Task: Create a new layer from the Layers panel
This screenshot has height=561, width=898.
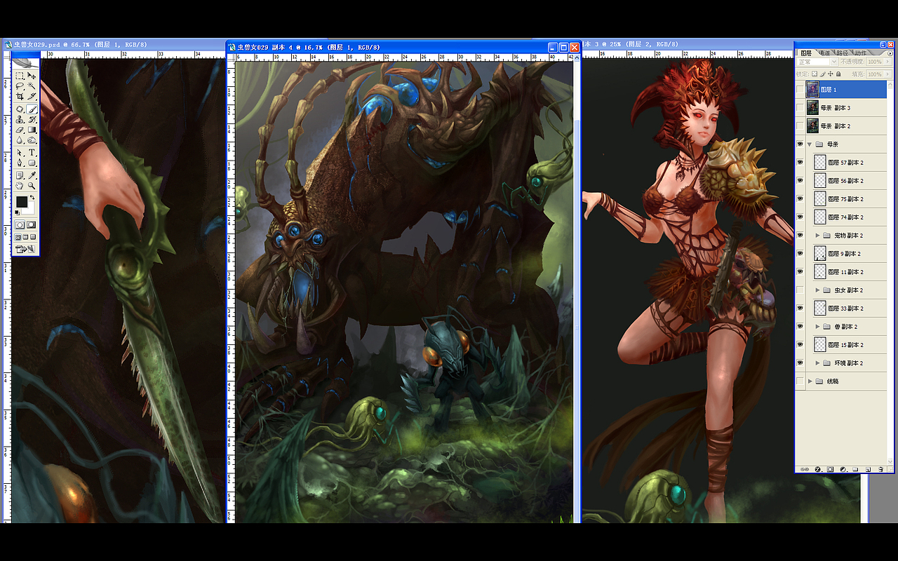Action: (x=868, y=468)
